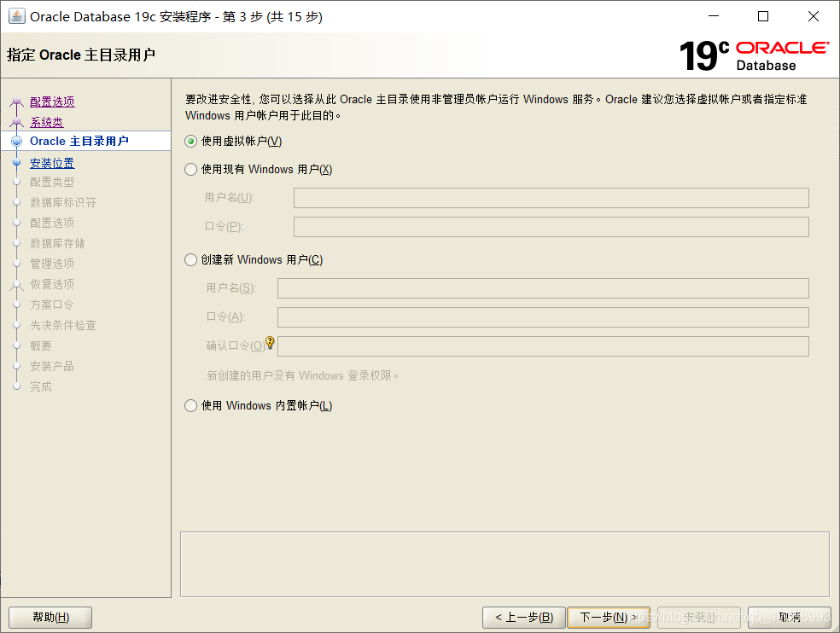This screenshot has width=840, height=633.
Task: Click the 用户名(U) input field
Action: point(551,198)
